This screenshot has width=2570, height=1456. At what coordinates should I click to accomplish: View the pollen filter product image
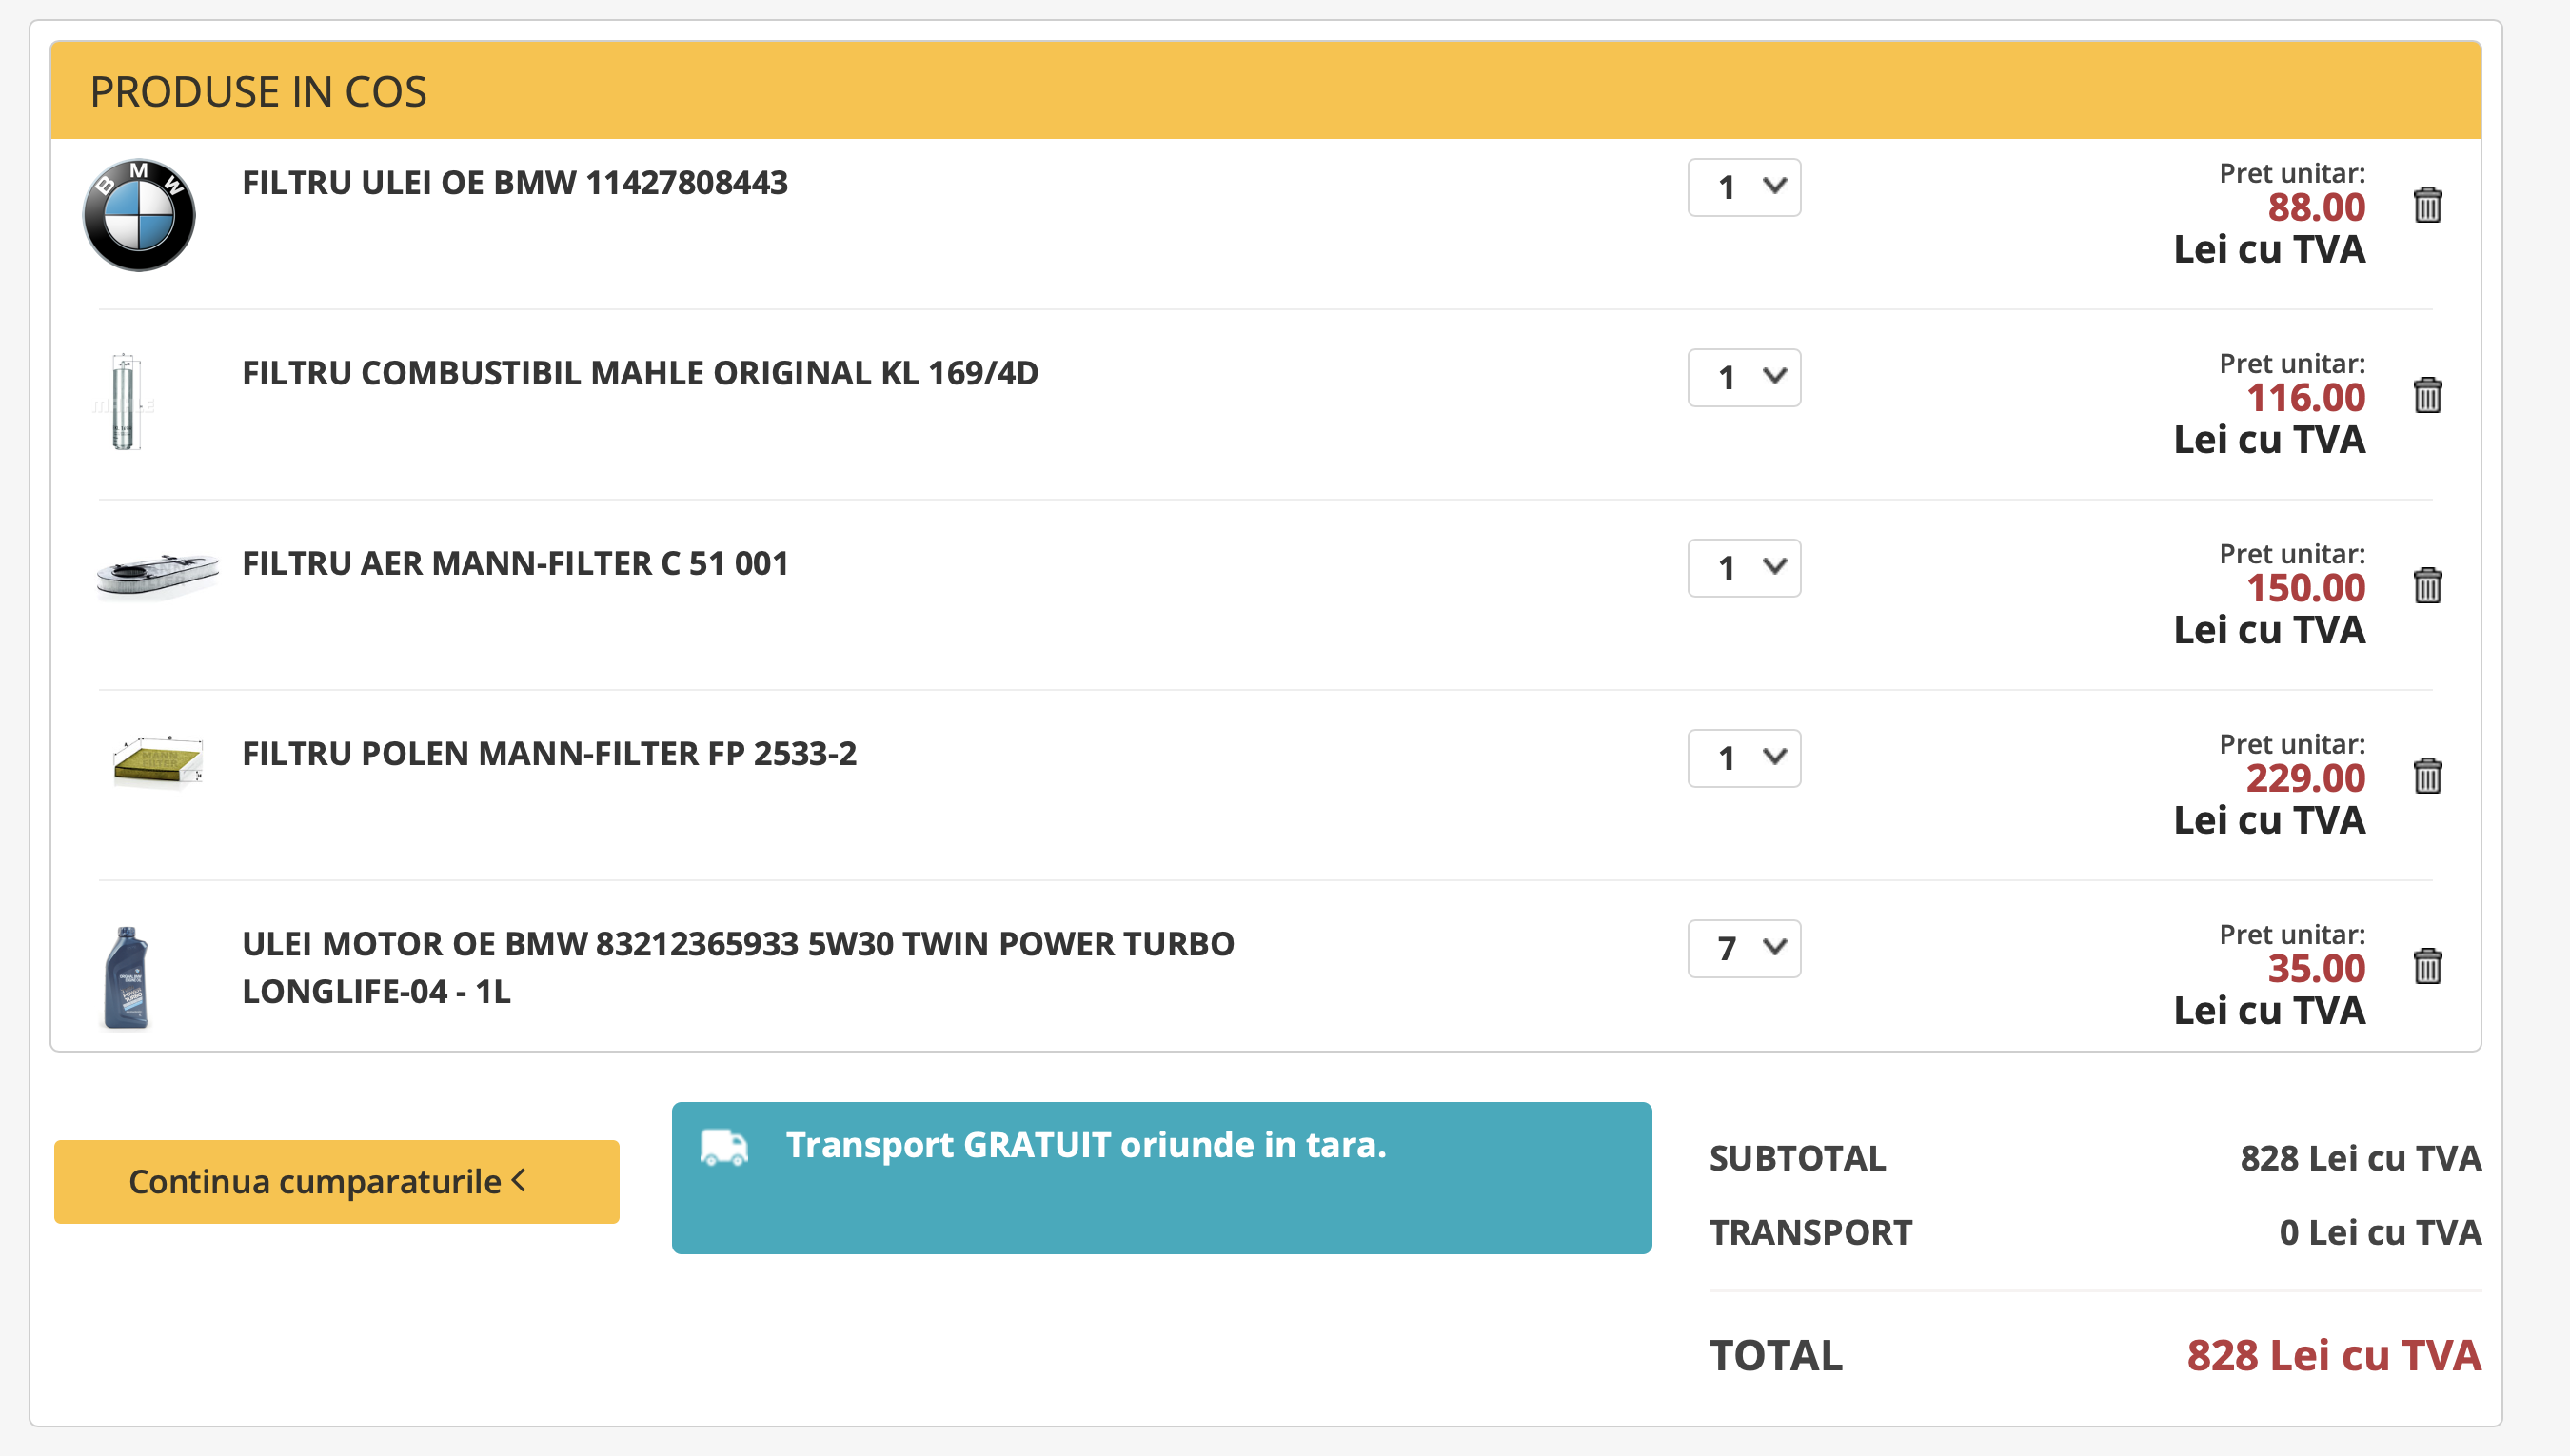[x=158, y=763]
